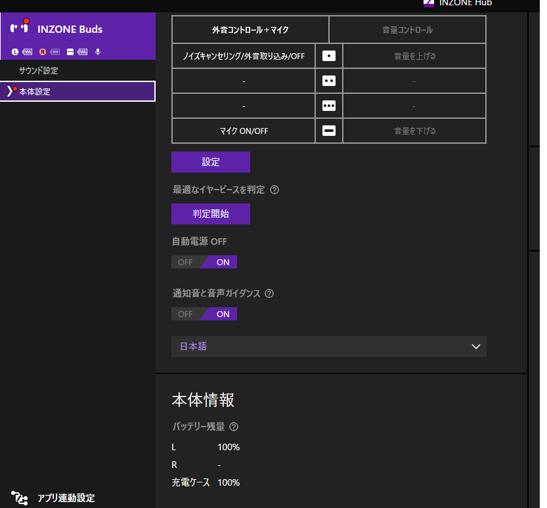
Task: Click the microphone status icon
Action: [98, 52]
